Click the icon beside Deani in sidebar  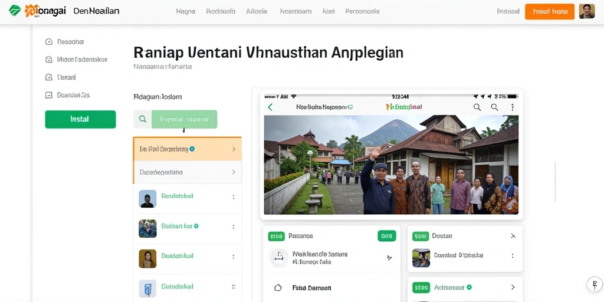49,77
